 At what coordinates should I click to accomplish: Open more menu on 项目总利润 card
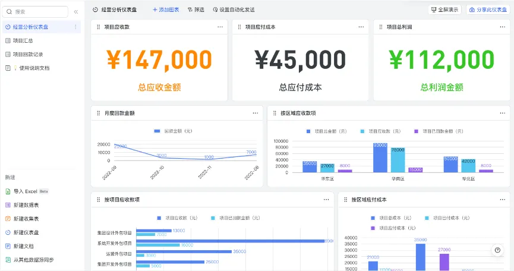tap(503, 27)
